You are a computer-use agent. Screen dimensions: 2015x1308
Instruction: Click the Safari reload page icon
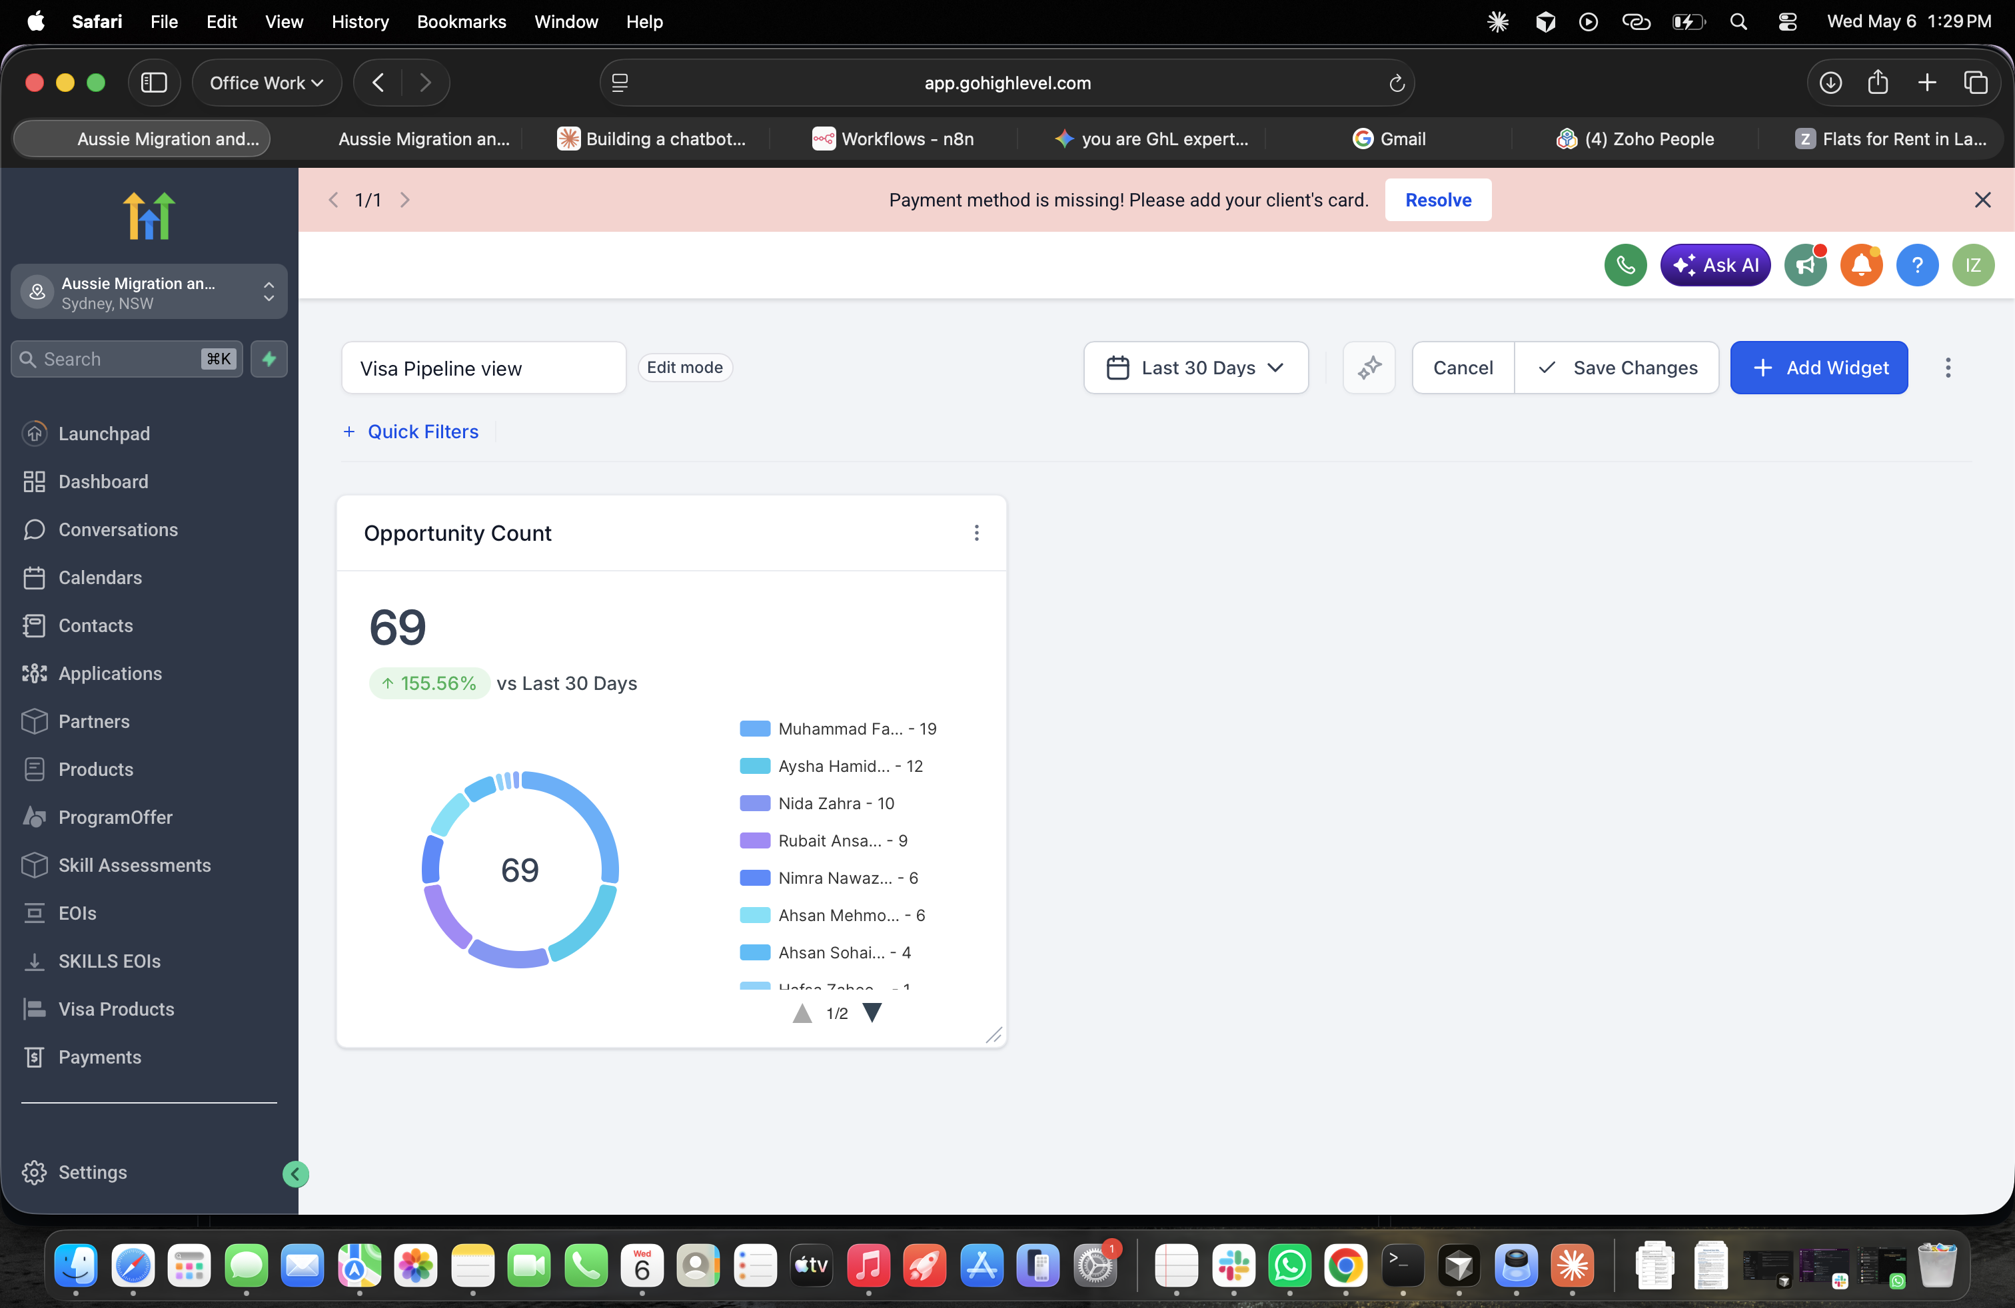[1396, 83]
